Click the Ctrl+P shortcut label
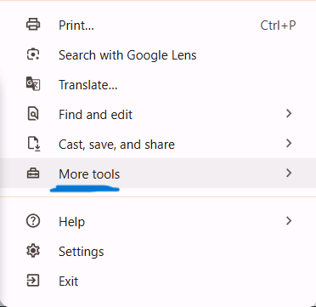Viewport: 316px width, 307px height. [x=278, y=26]
